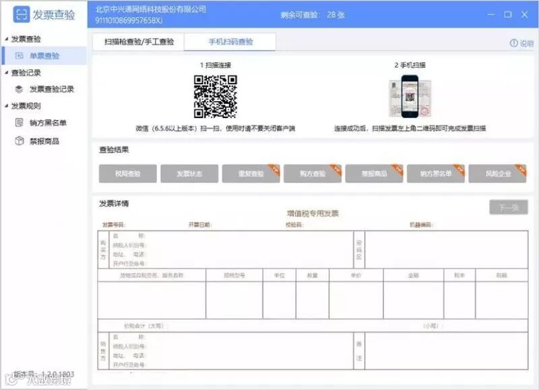Screen dimensions: 539x390
Task: Click the 增值税专用发票 title
Action: coord(313,213)
